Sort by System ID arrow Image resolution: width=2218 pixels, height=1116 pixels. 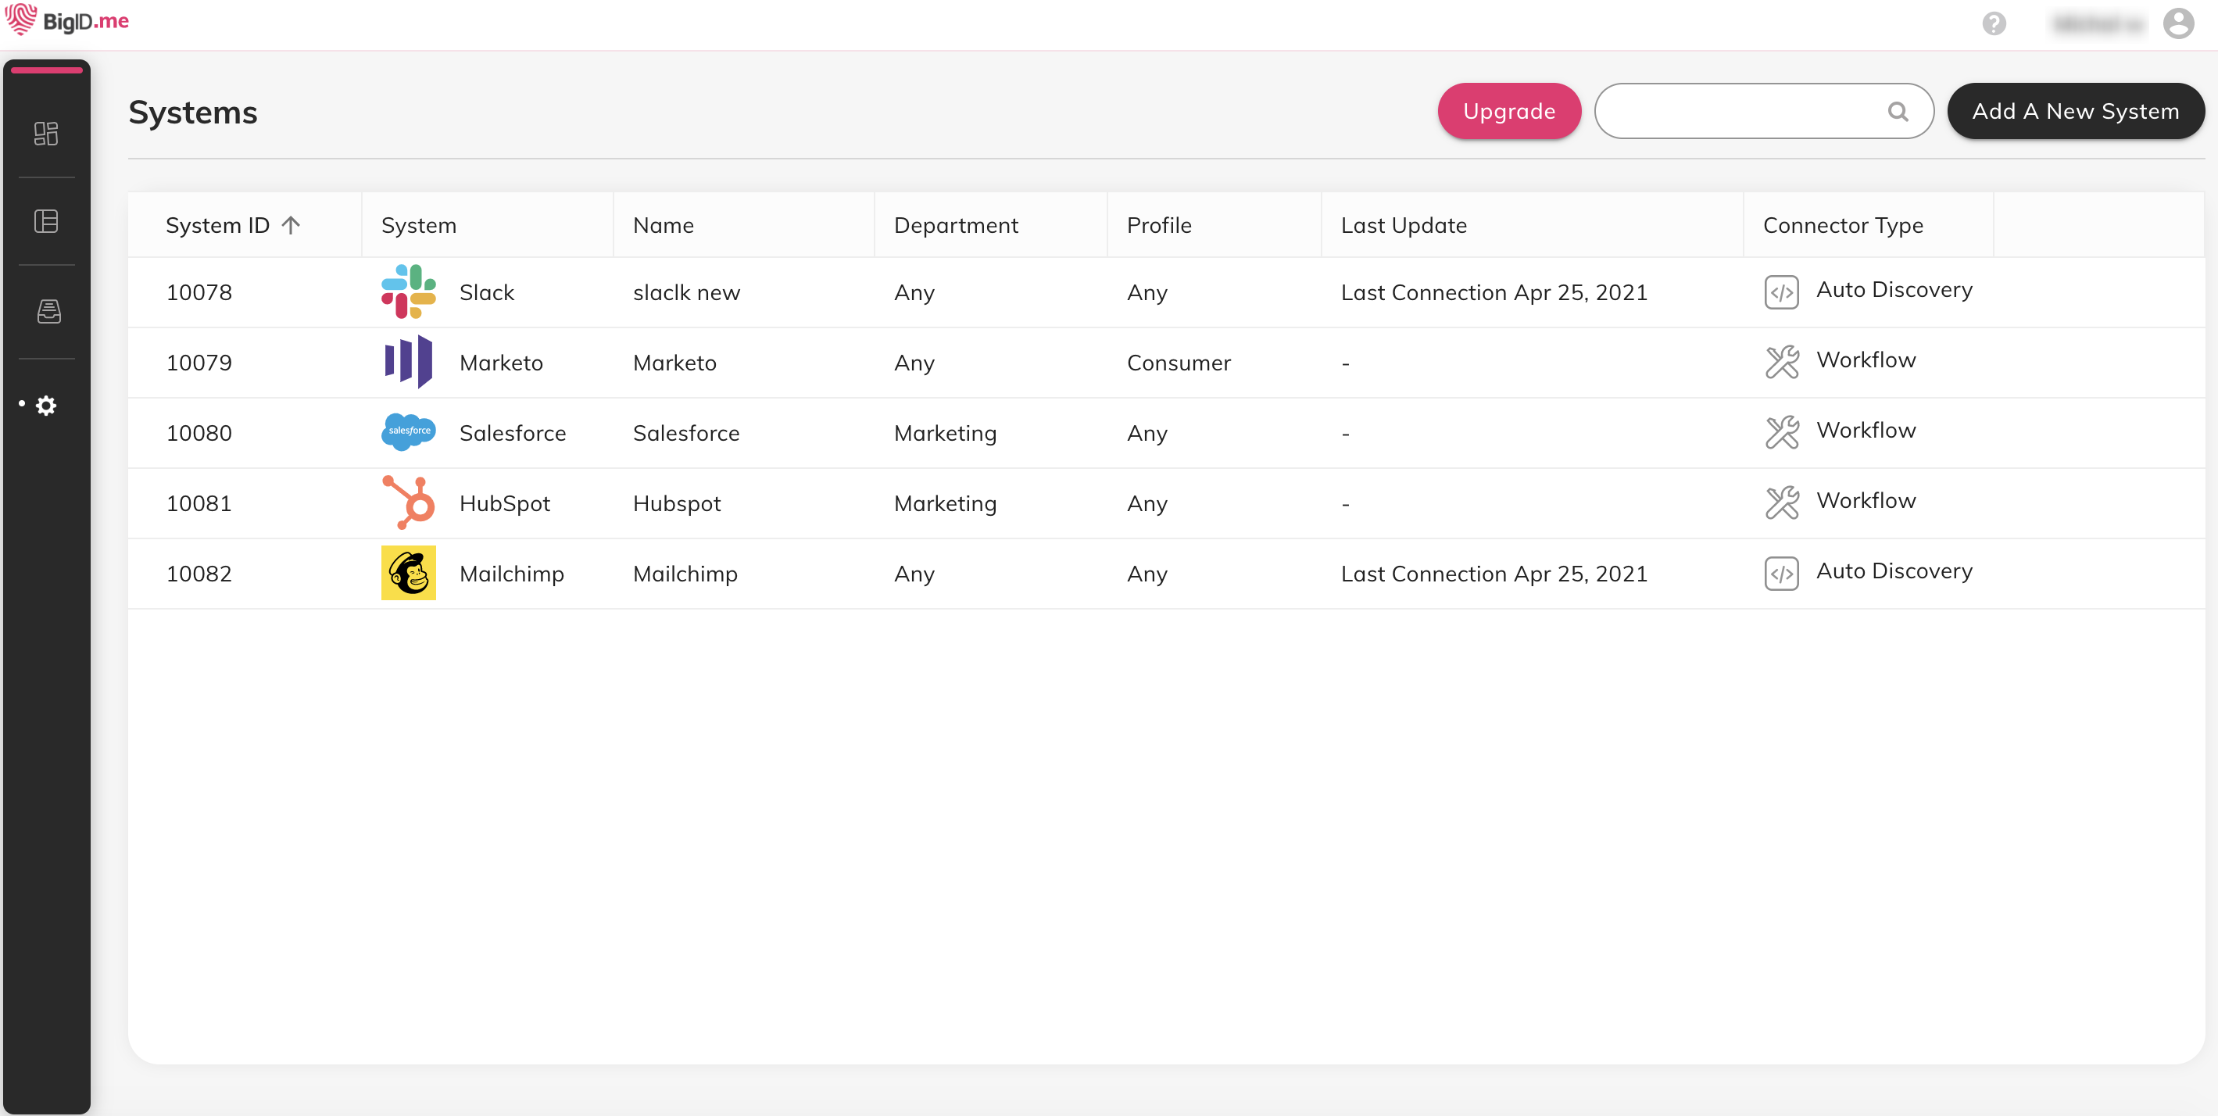291,225
